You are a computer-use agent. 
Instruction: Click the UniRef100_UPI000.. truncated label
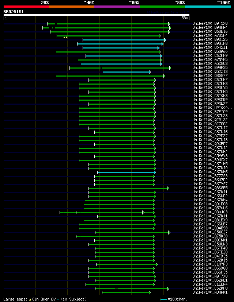tap(212, 108)
